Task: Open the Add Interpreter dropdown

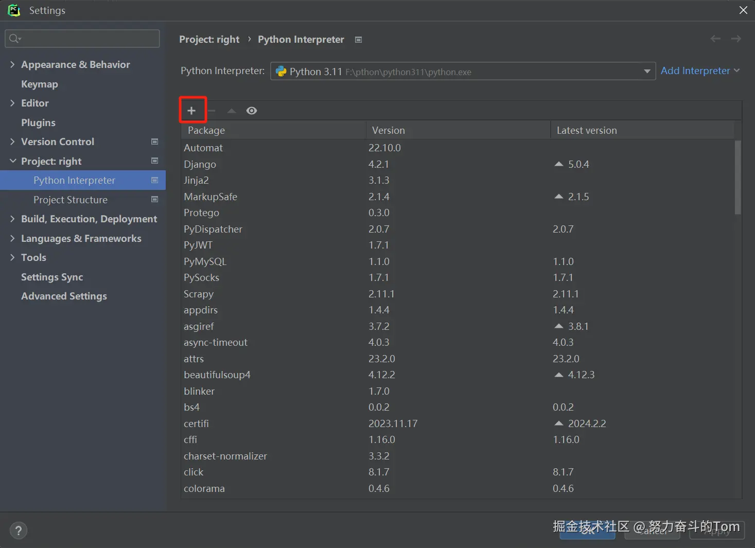Action: click(700, 70)
